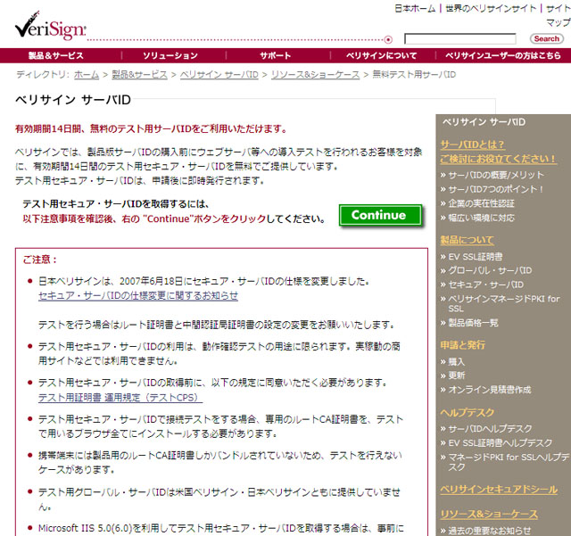
Task: Open 製品&サービス in the red navigation bar
Action: pos(56,55)
